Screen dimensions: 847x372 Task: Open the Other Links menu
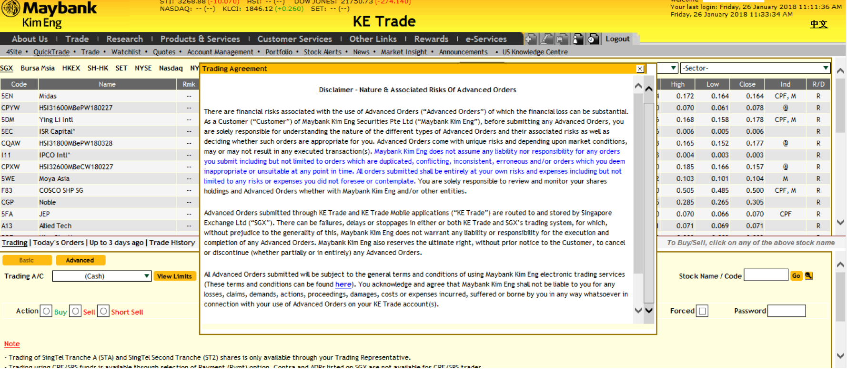point(373,39)
